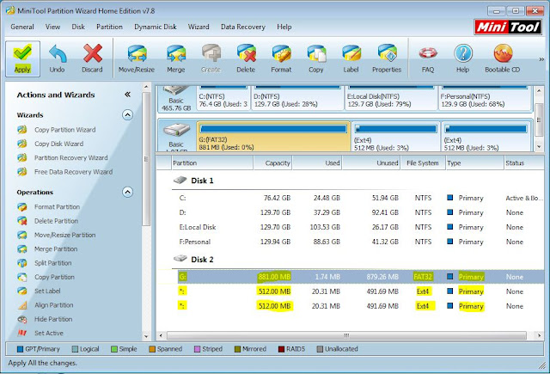Open the Move/Resize tool
Viewport: 550px width, 374px height.
(137, 59)
